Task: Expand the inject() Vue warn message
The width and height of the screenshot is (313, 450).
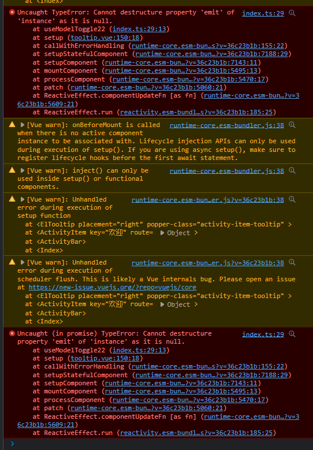Action: coord(23,170)
